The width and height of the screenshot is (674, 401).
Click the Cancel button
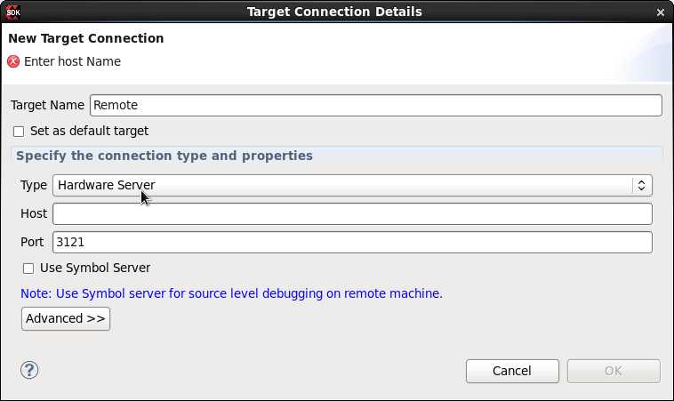(512, 371)
